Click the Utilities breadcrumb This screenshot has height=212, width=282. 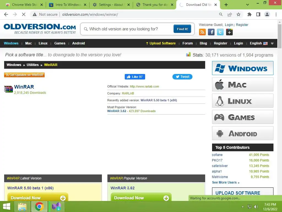[32, 65]
